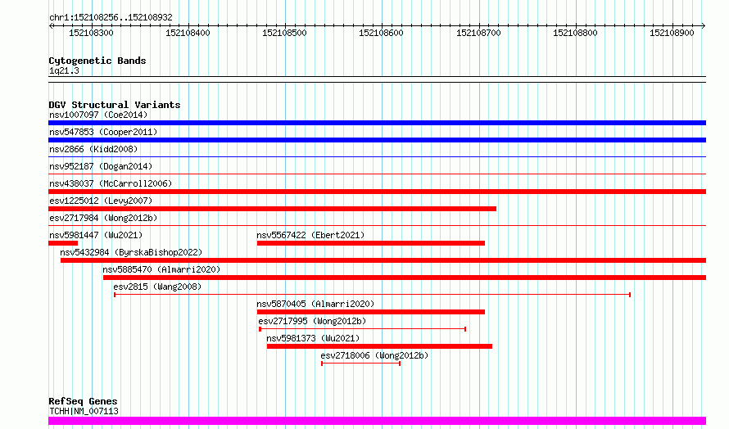Select the thin red span under esv2717995 (Wong2012b)
Image resolution: width=729 pixels, height=429 pixels.
tap(363, 329)
